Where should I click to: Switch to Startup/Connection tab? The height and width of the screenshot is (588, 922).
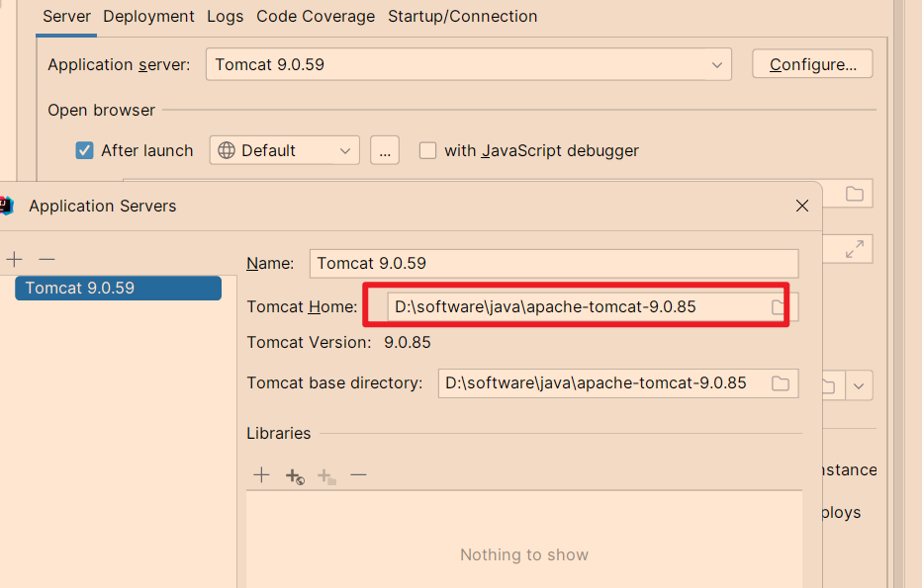coord(463,17)
